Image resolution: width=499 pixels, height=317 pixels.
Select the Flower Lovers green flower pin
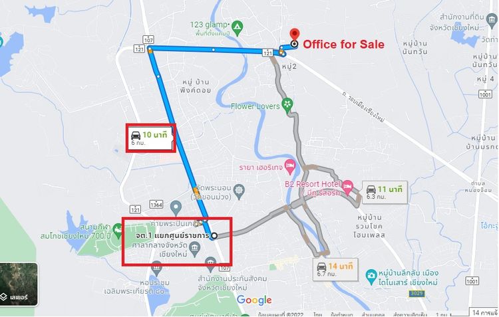point(287,105)
